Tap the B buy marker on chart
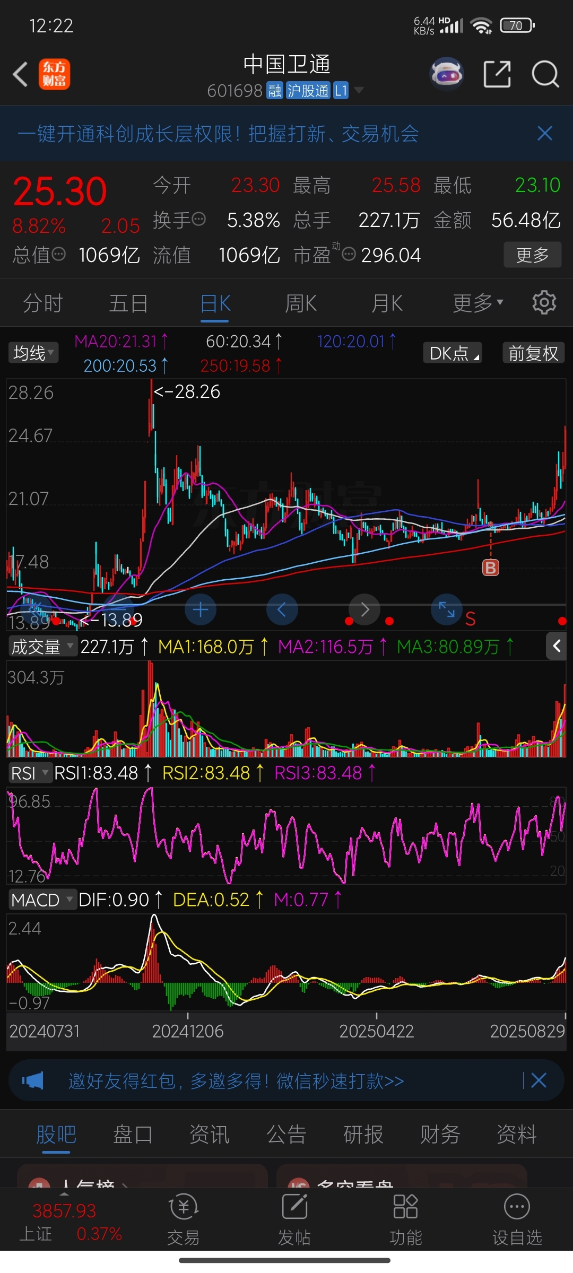This screenshot has width=573, height=1273. tap(491, 568)
